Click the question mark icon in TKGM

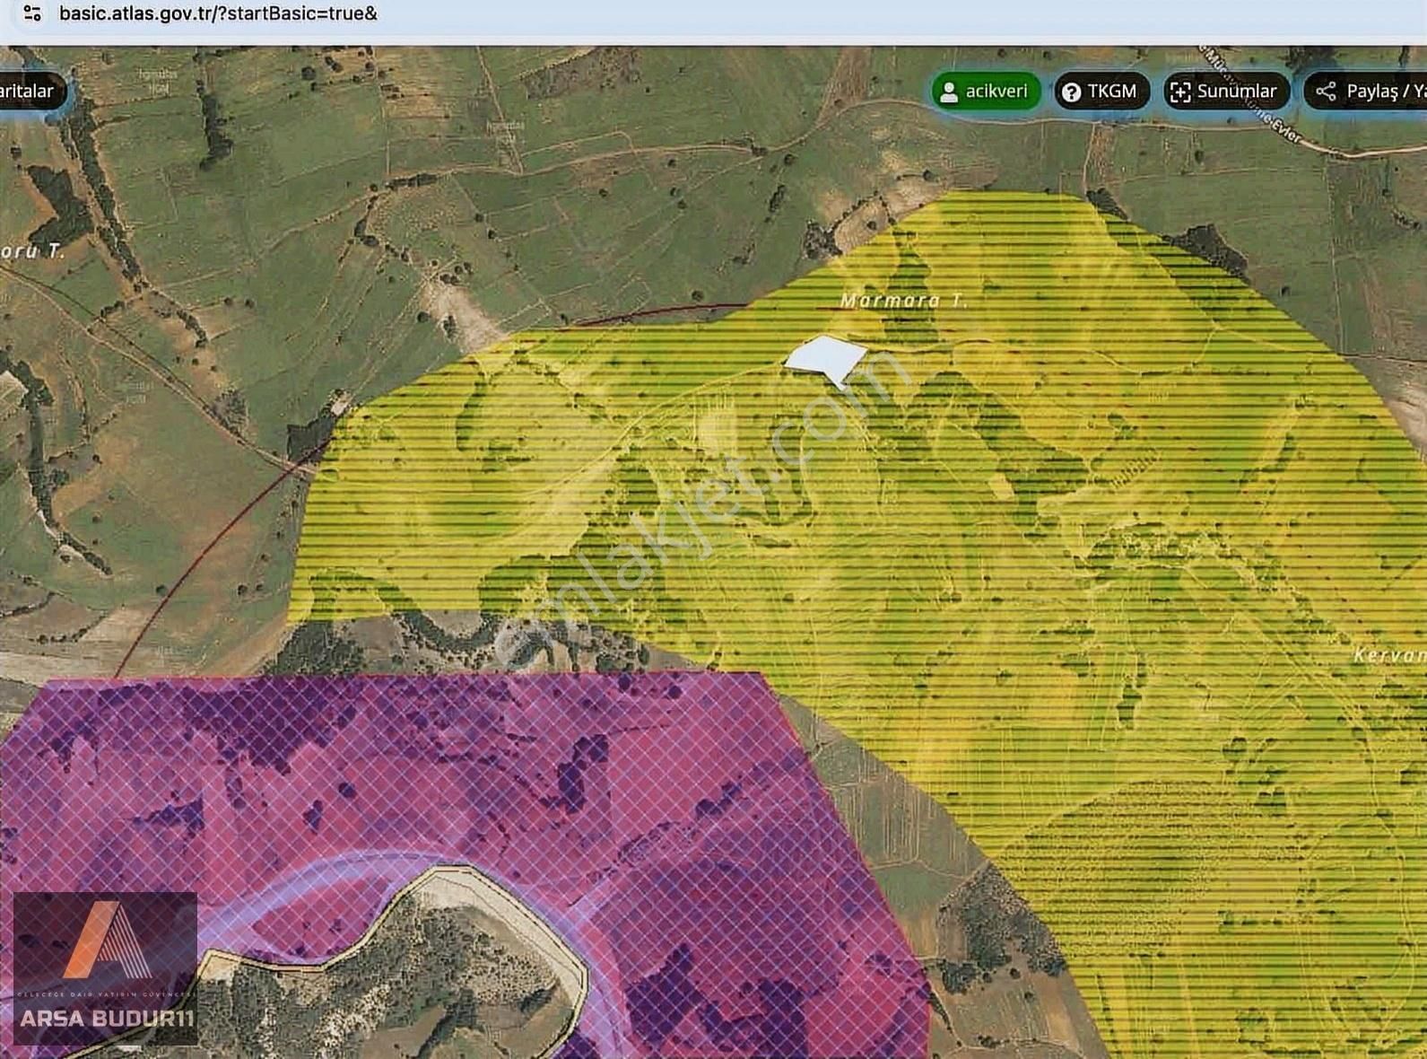coord(1071,92)
